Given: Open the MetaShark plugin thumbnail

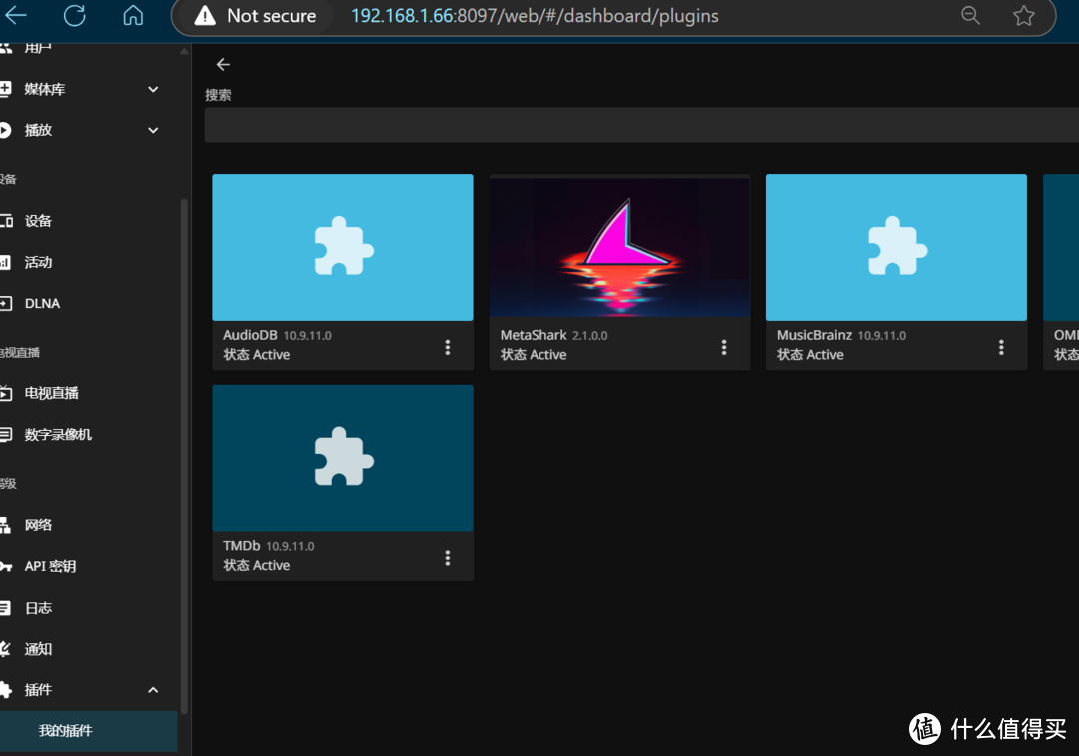Looking at the screenshot, I should (x=619, y=247).
